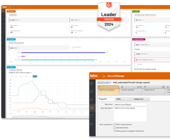Screen dimensions: 170x139
Task: Tick Define group for requester notifications checkbox
Action: pyautogui.click(x=115, y=131)
